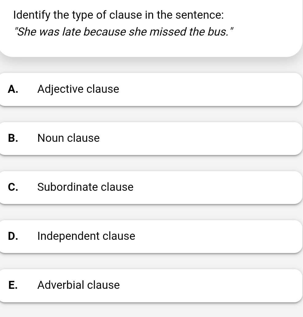The height and width of the screenshot is (317, 303).
Task: Select answer option B, Noun clause
Action: tap(151, 138)
